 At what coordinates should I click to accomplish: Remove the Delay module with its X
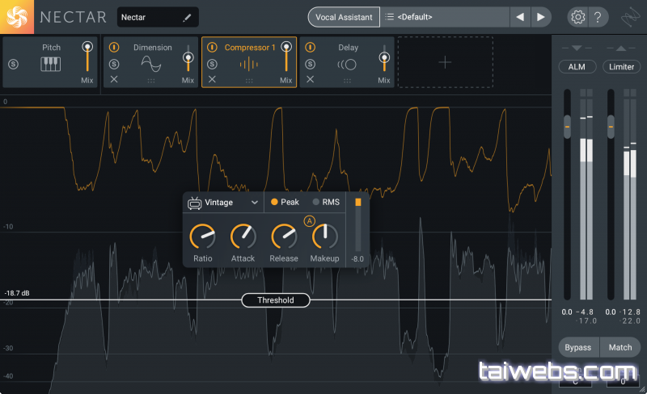click(311, 79)
